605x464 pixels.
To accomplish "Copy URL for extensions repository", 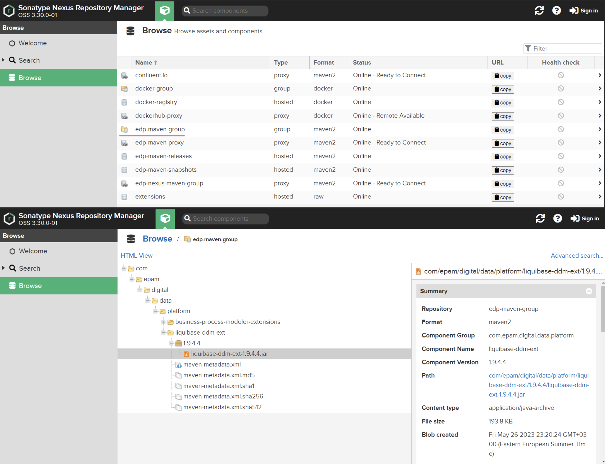I will [x=503, y=197].
